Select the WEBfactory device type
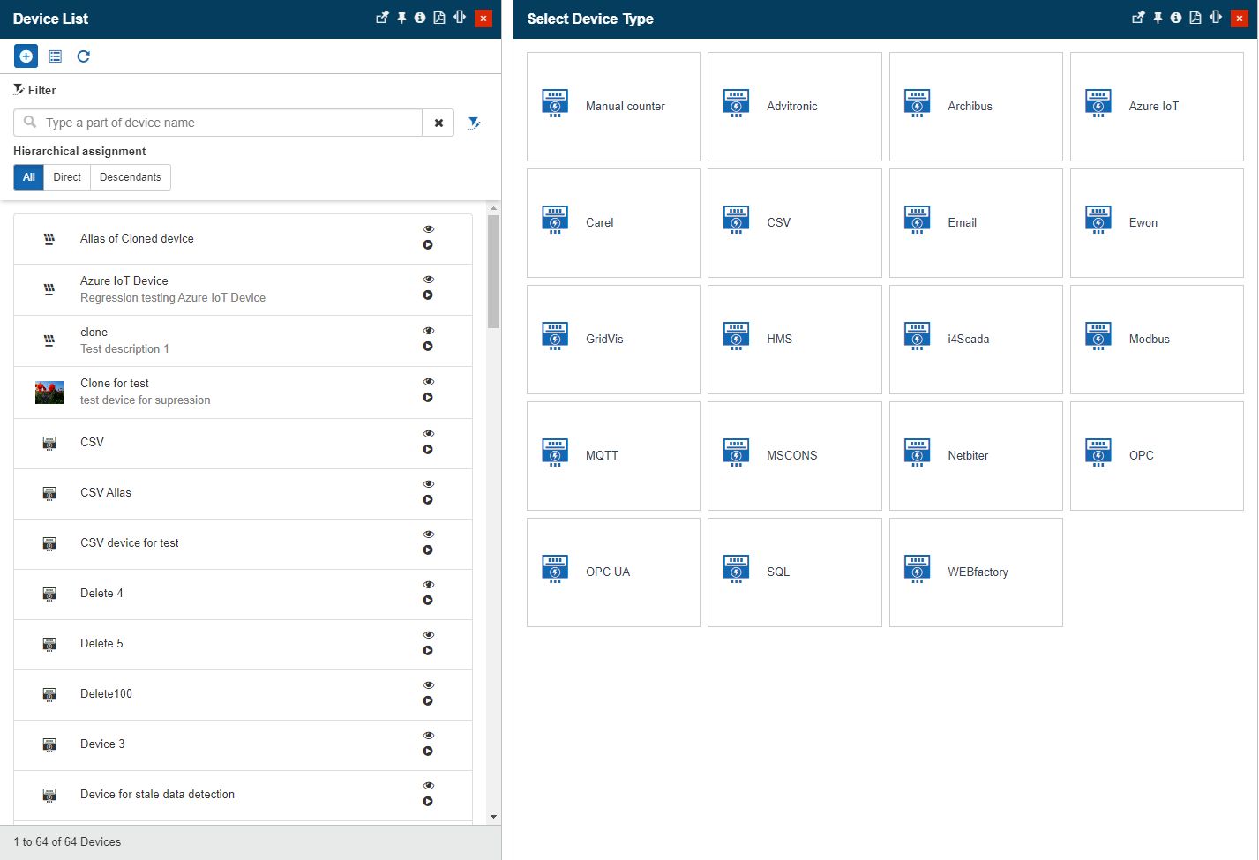This screenshot has height=860, width=1259. tap(976, 572)
